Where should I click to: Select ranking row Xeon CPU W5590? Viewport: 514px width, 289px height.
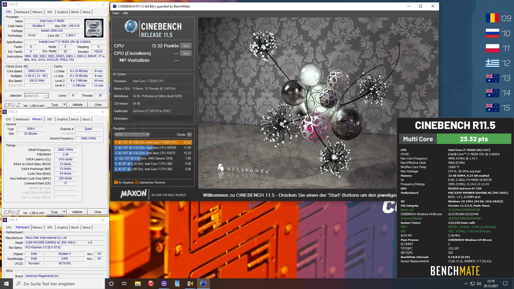coord(153,148)
